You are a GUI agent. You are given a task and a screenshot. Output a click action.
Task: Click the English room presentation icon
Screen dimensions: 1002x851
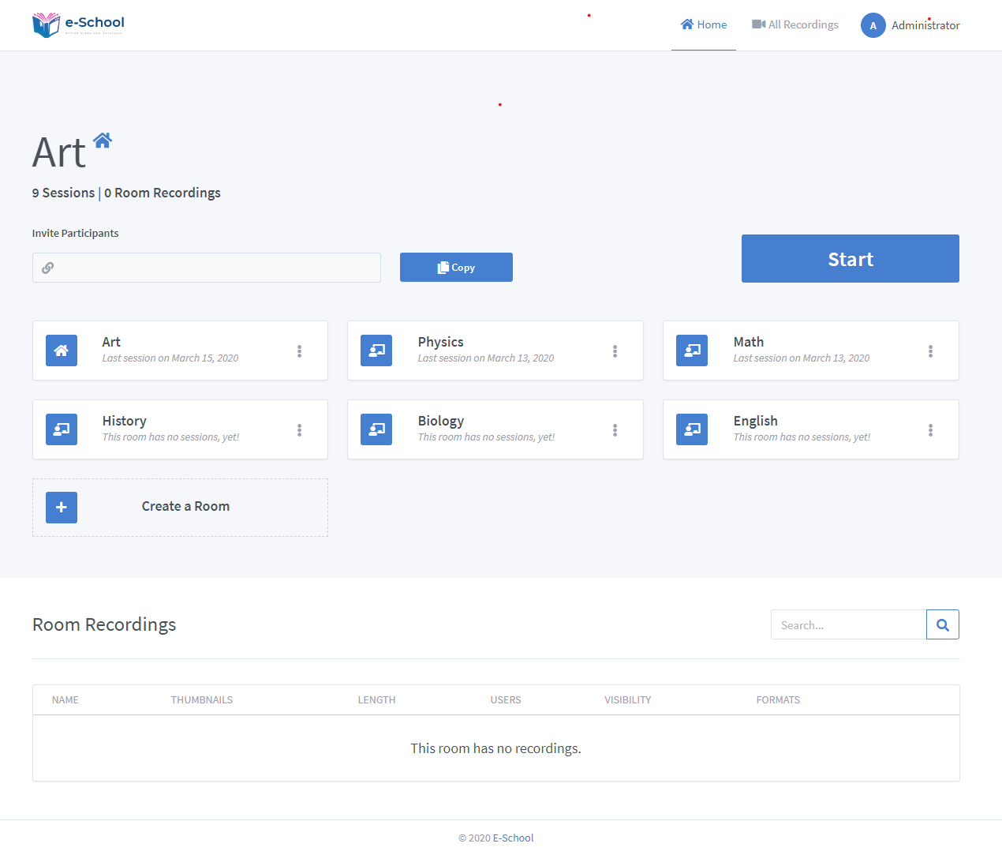click(x=692, y=429)
